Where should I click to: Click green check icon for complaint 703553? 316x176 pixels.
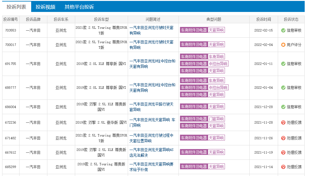pos(283,31)
